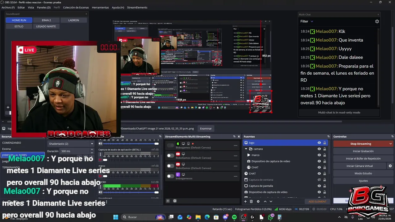Show hidden system tray icons
Viewport: 395px width, 222px height.
[339, 217]
